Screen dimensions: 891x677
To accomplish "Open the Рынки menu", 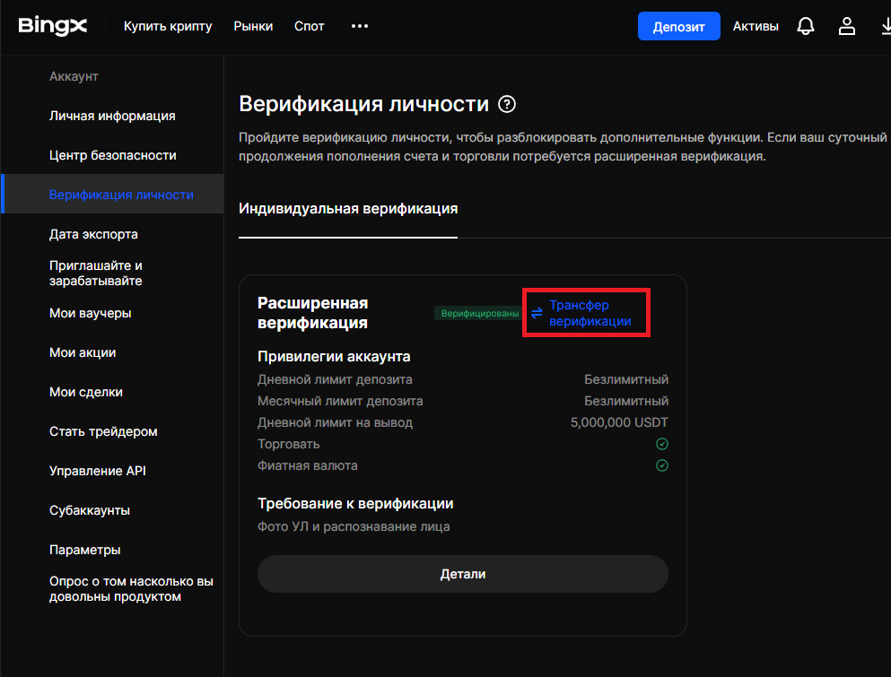I will coord(253,26).
